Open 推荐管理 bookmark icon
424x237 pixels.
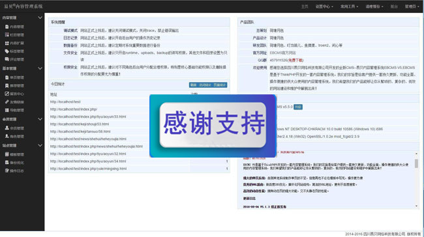click(x=7, y=85)
